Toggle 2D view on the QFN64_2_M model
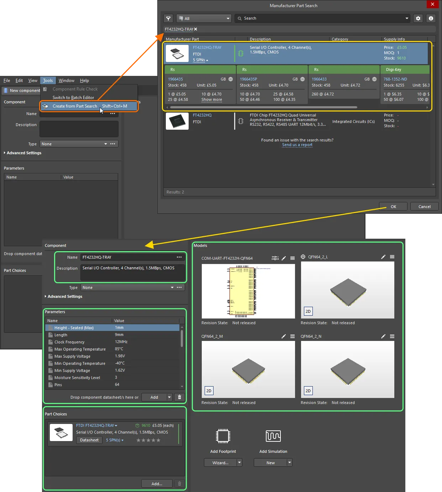Viewport: 442px width, 492px height. coord(209,391)
